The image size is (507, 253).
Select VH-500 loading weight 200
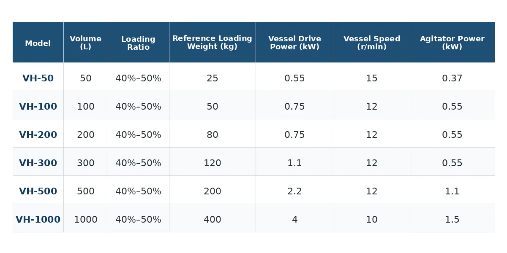pos(213,191)
